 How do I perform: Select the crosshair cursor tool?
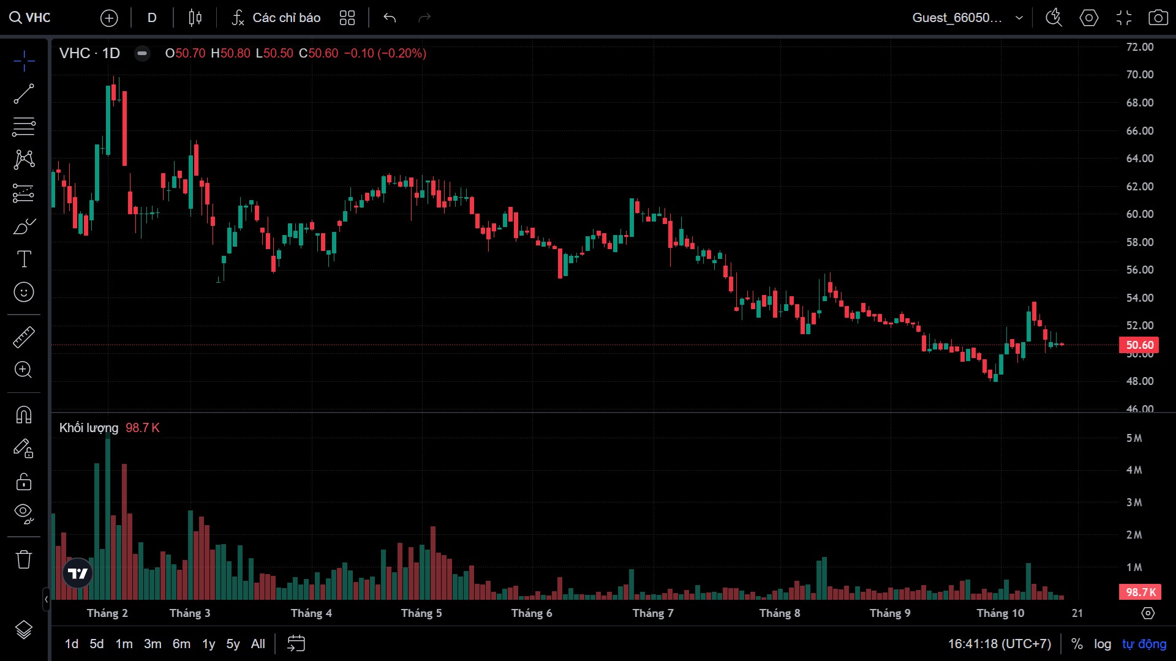point(24,61)
